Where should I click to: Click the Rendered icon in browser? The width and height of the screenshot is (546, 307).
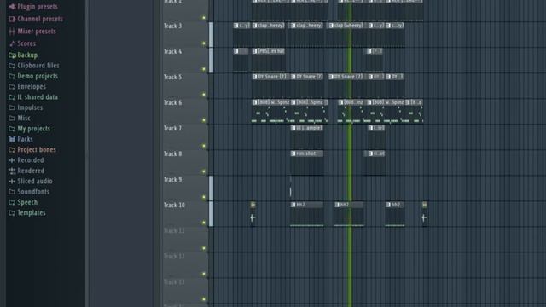[12, 171]
